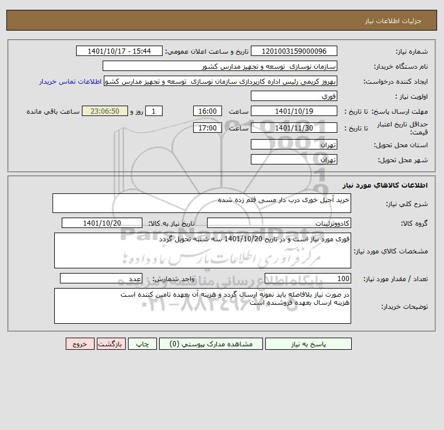Click the حداقل تاریخ اعتبار قیمت label
This screenshot has height=430, width=444.
pyautogui.click(x=402, y=128)
